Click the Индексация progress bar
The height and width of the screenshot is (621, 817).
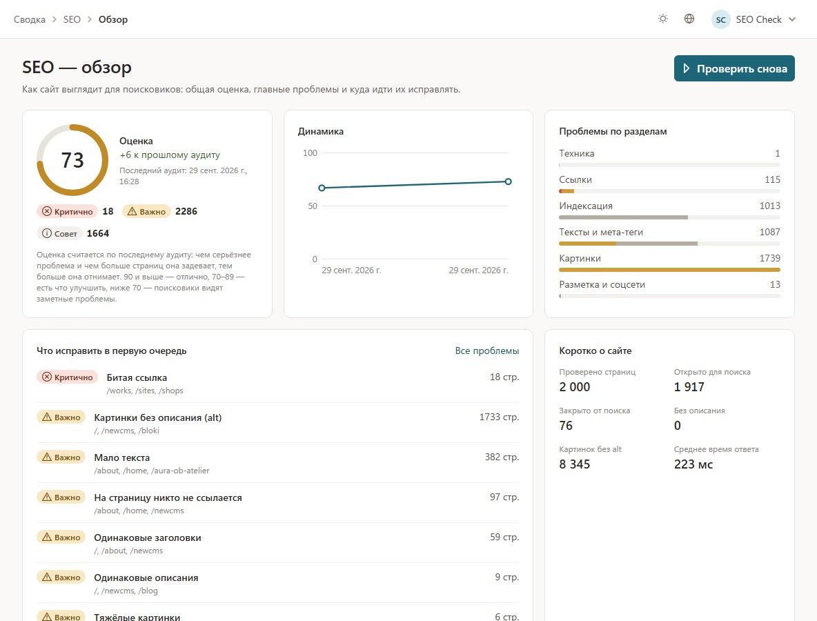(x=669, y=217)
